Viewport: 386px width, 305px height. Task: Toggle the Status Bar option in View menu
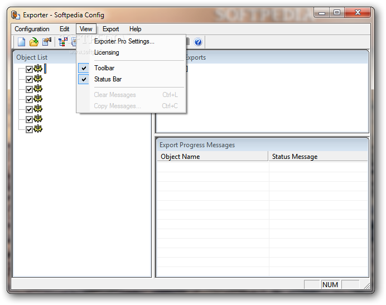coord(131,79)
